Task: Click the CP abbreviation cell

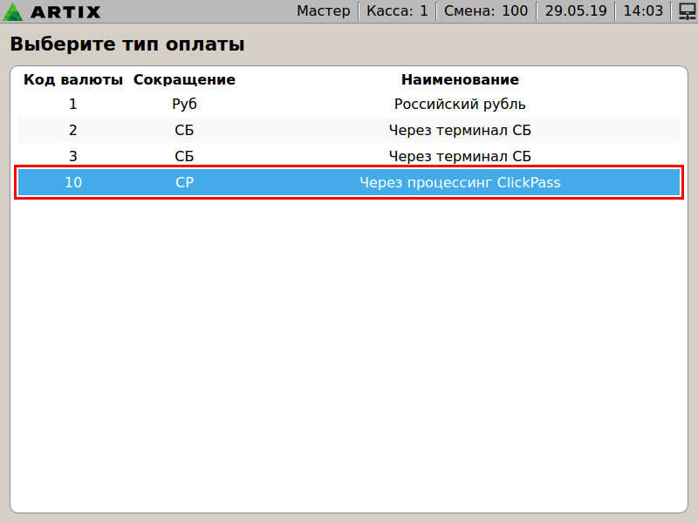Action: tap(184, 183)
